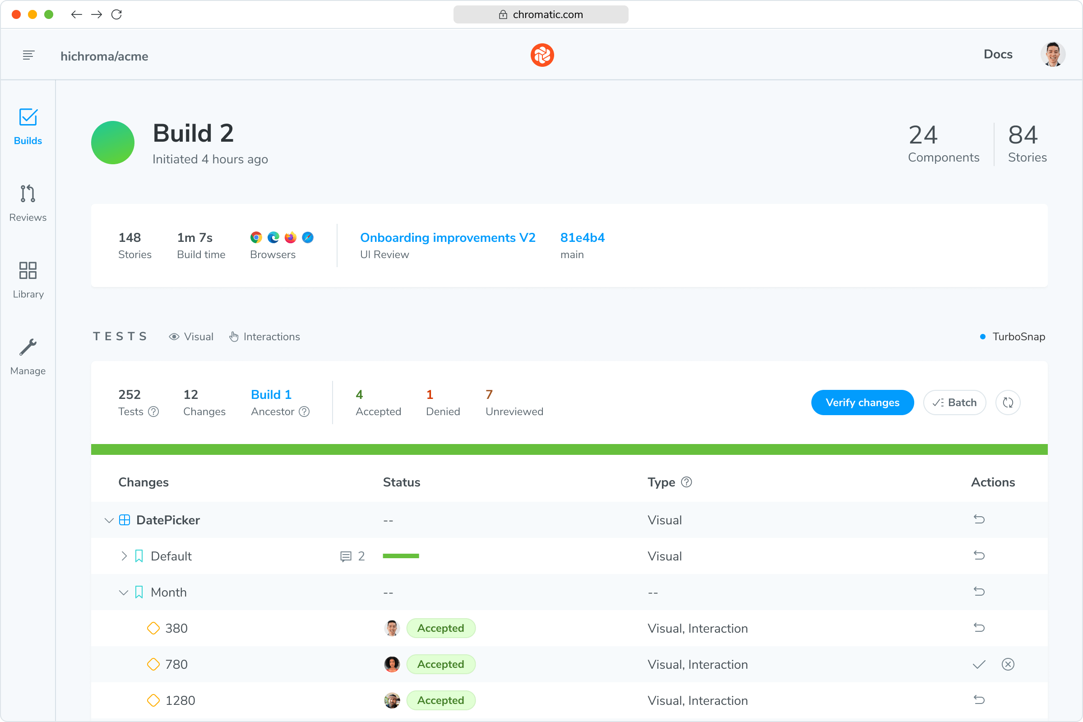Accept the change for story 780 via checkmark
The height and width of the screenshot is (722, 1083).
point(979,664)
